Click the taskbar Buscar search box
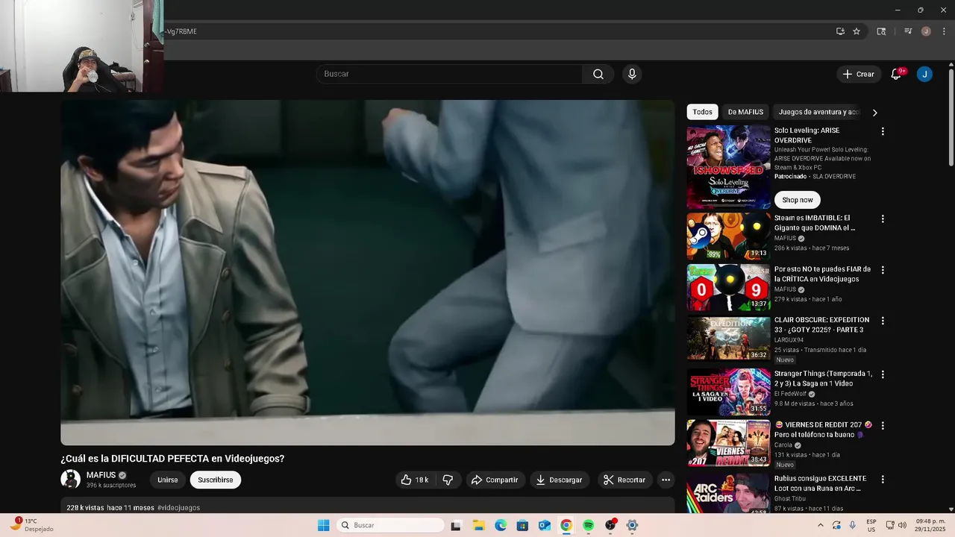Viewport: 955px width, 537px height. (389, 525)
